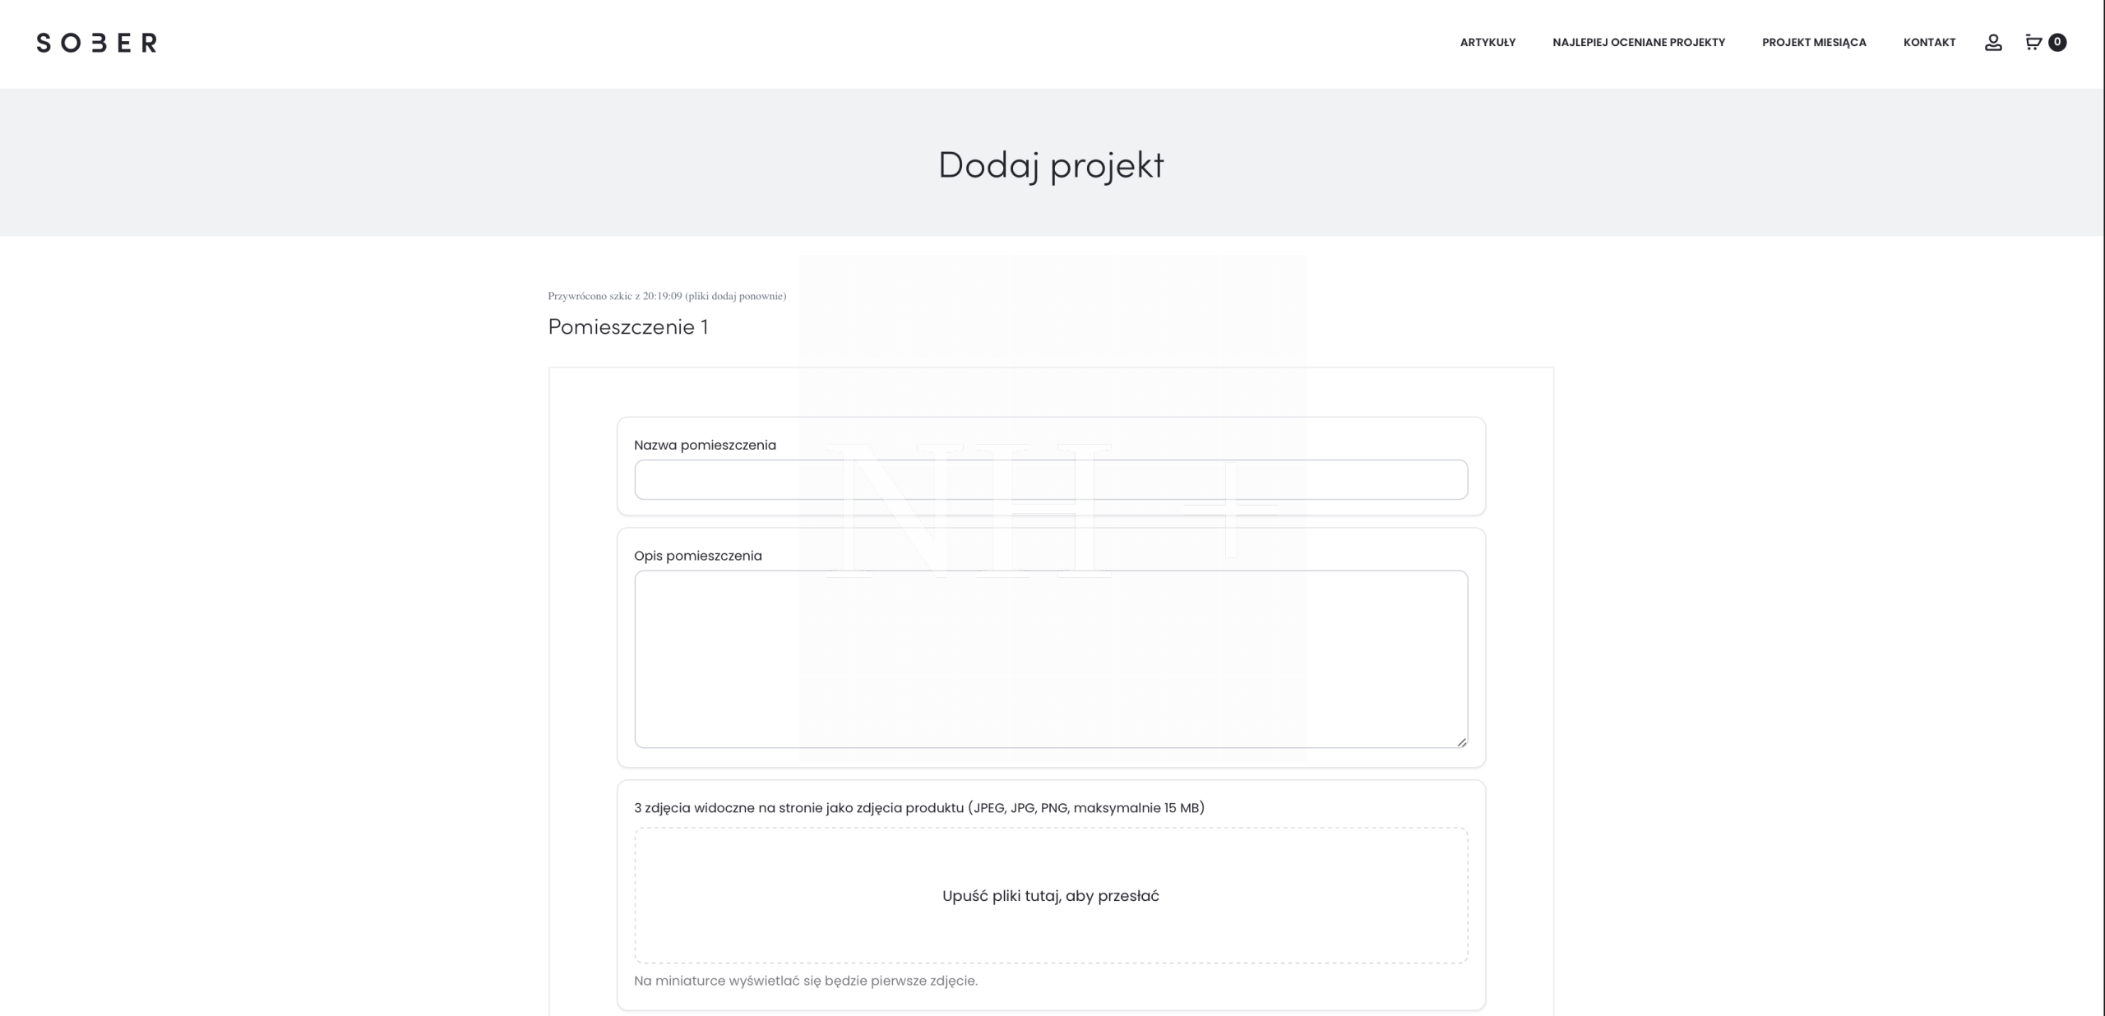Focus the Nazwa pomieszczenia text field
The width and height of the screenshot is (2105, 1016).
pos(1050,480)
